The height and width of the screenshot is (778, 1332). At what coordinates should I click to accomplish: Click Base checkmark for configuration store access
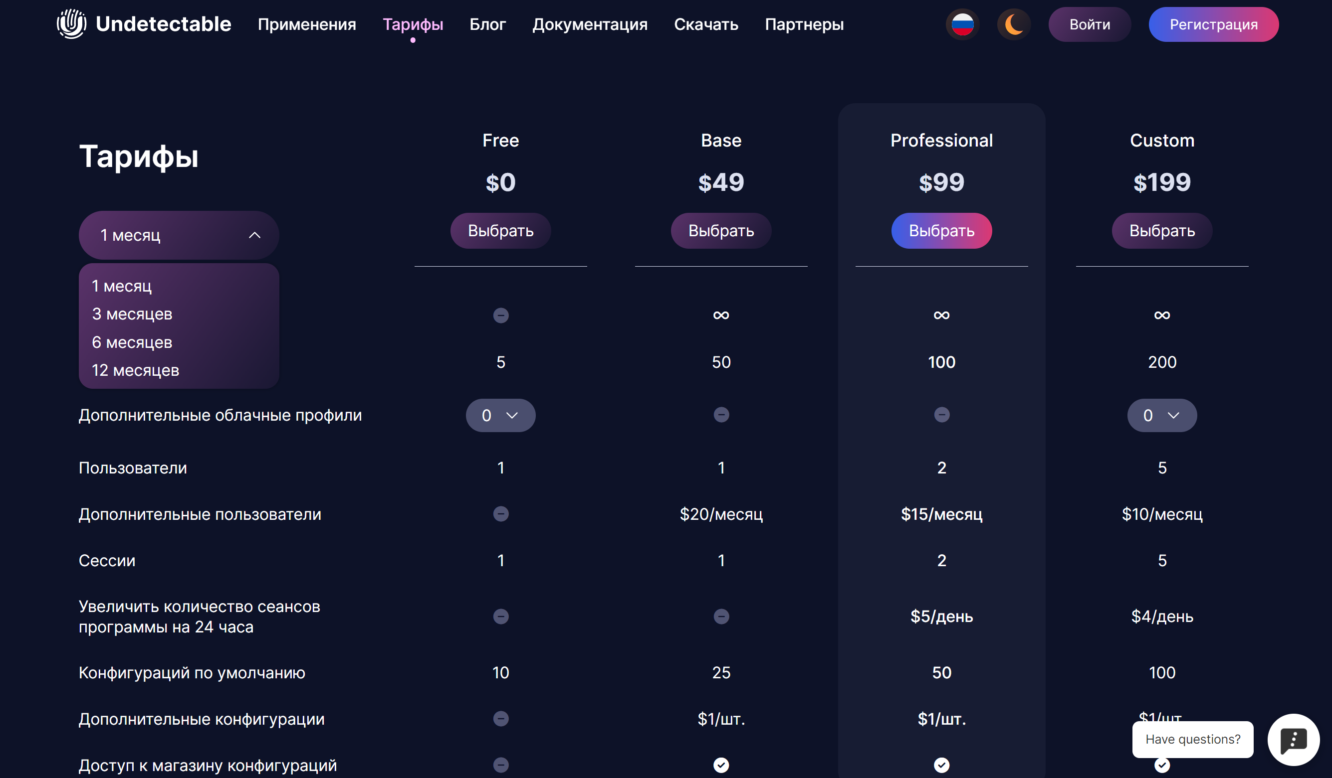tap(721, 765)
